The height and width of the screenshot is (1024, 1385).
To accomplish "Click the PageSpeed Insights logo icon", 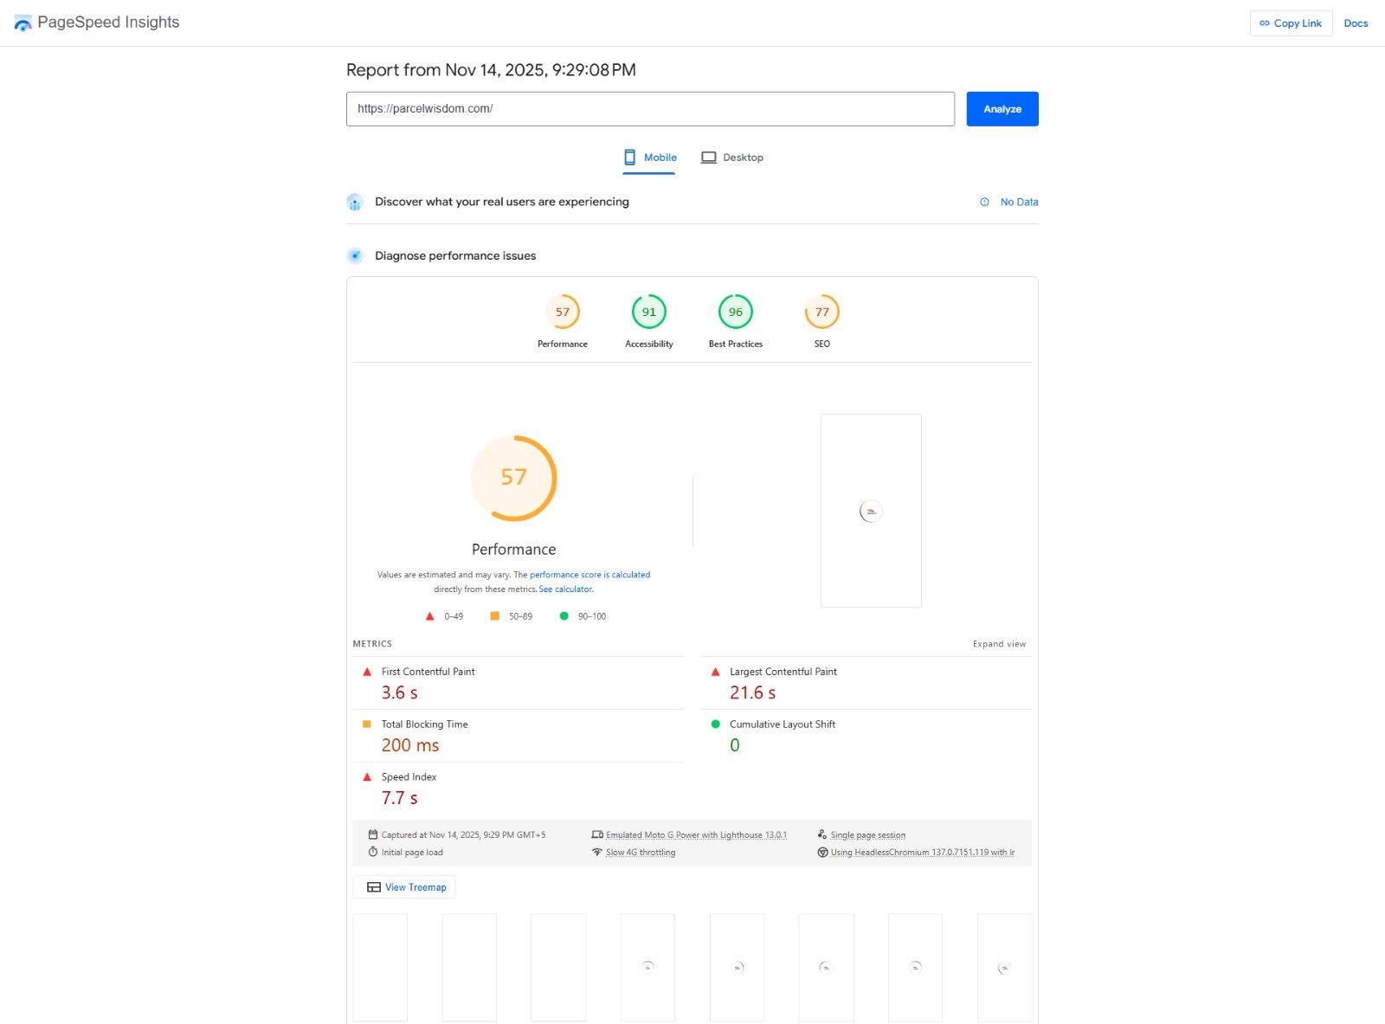I will pos(23,23).
